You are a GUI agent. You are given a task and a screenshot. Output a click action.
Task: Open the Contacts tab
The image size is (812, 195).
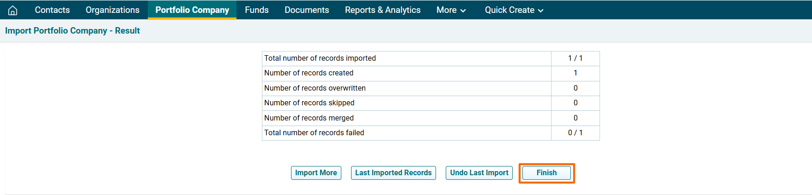coord(52,10)
